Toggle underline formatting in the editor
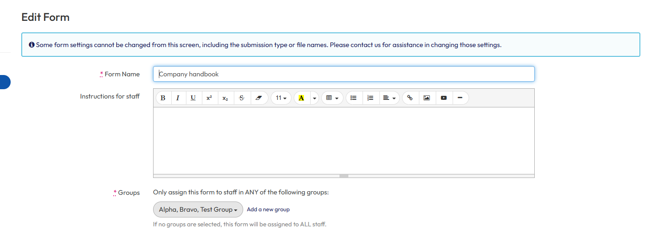 coord(193,98)
